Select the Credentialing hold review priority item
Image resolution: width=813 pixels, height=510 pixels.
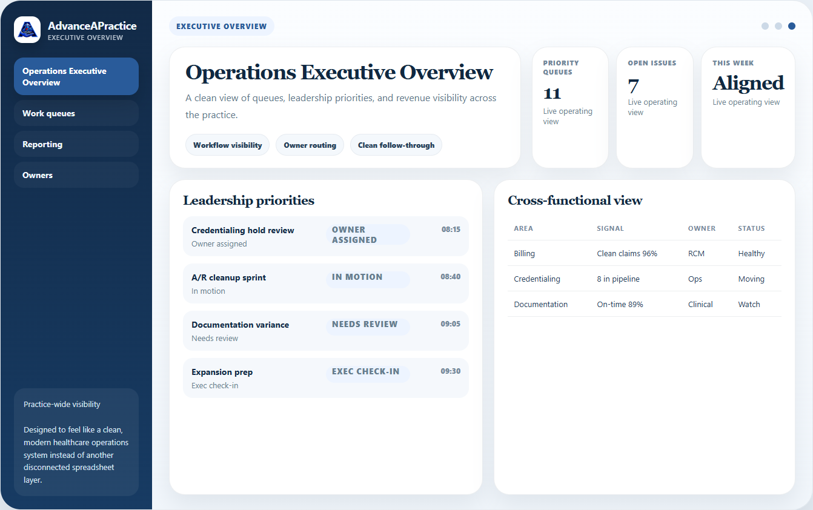click(x=326, y=236)
